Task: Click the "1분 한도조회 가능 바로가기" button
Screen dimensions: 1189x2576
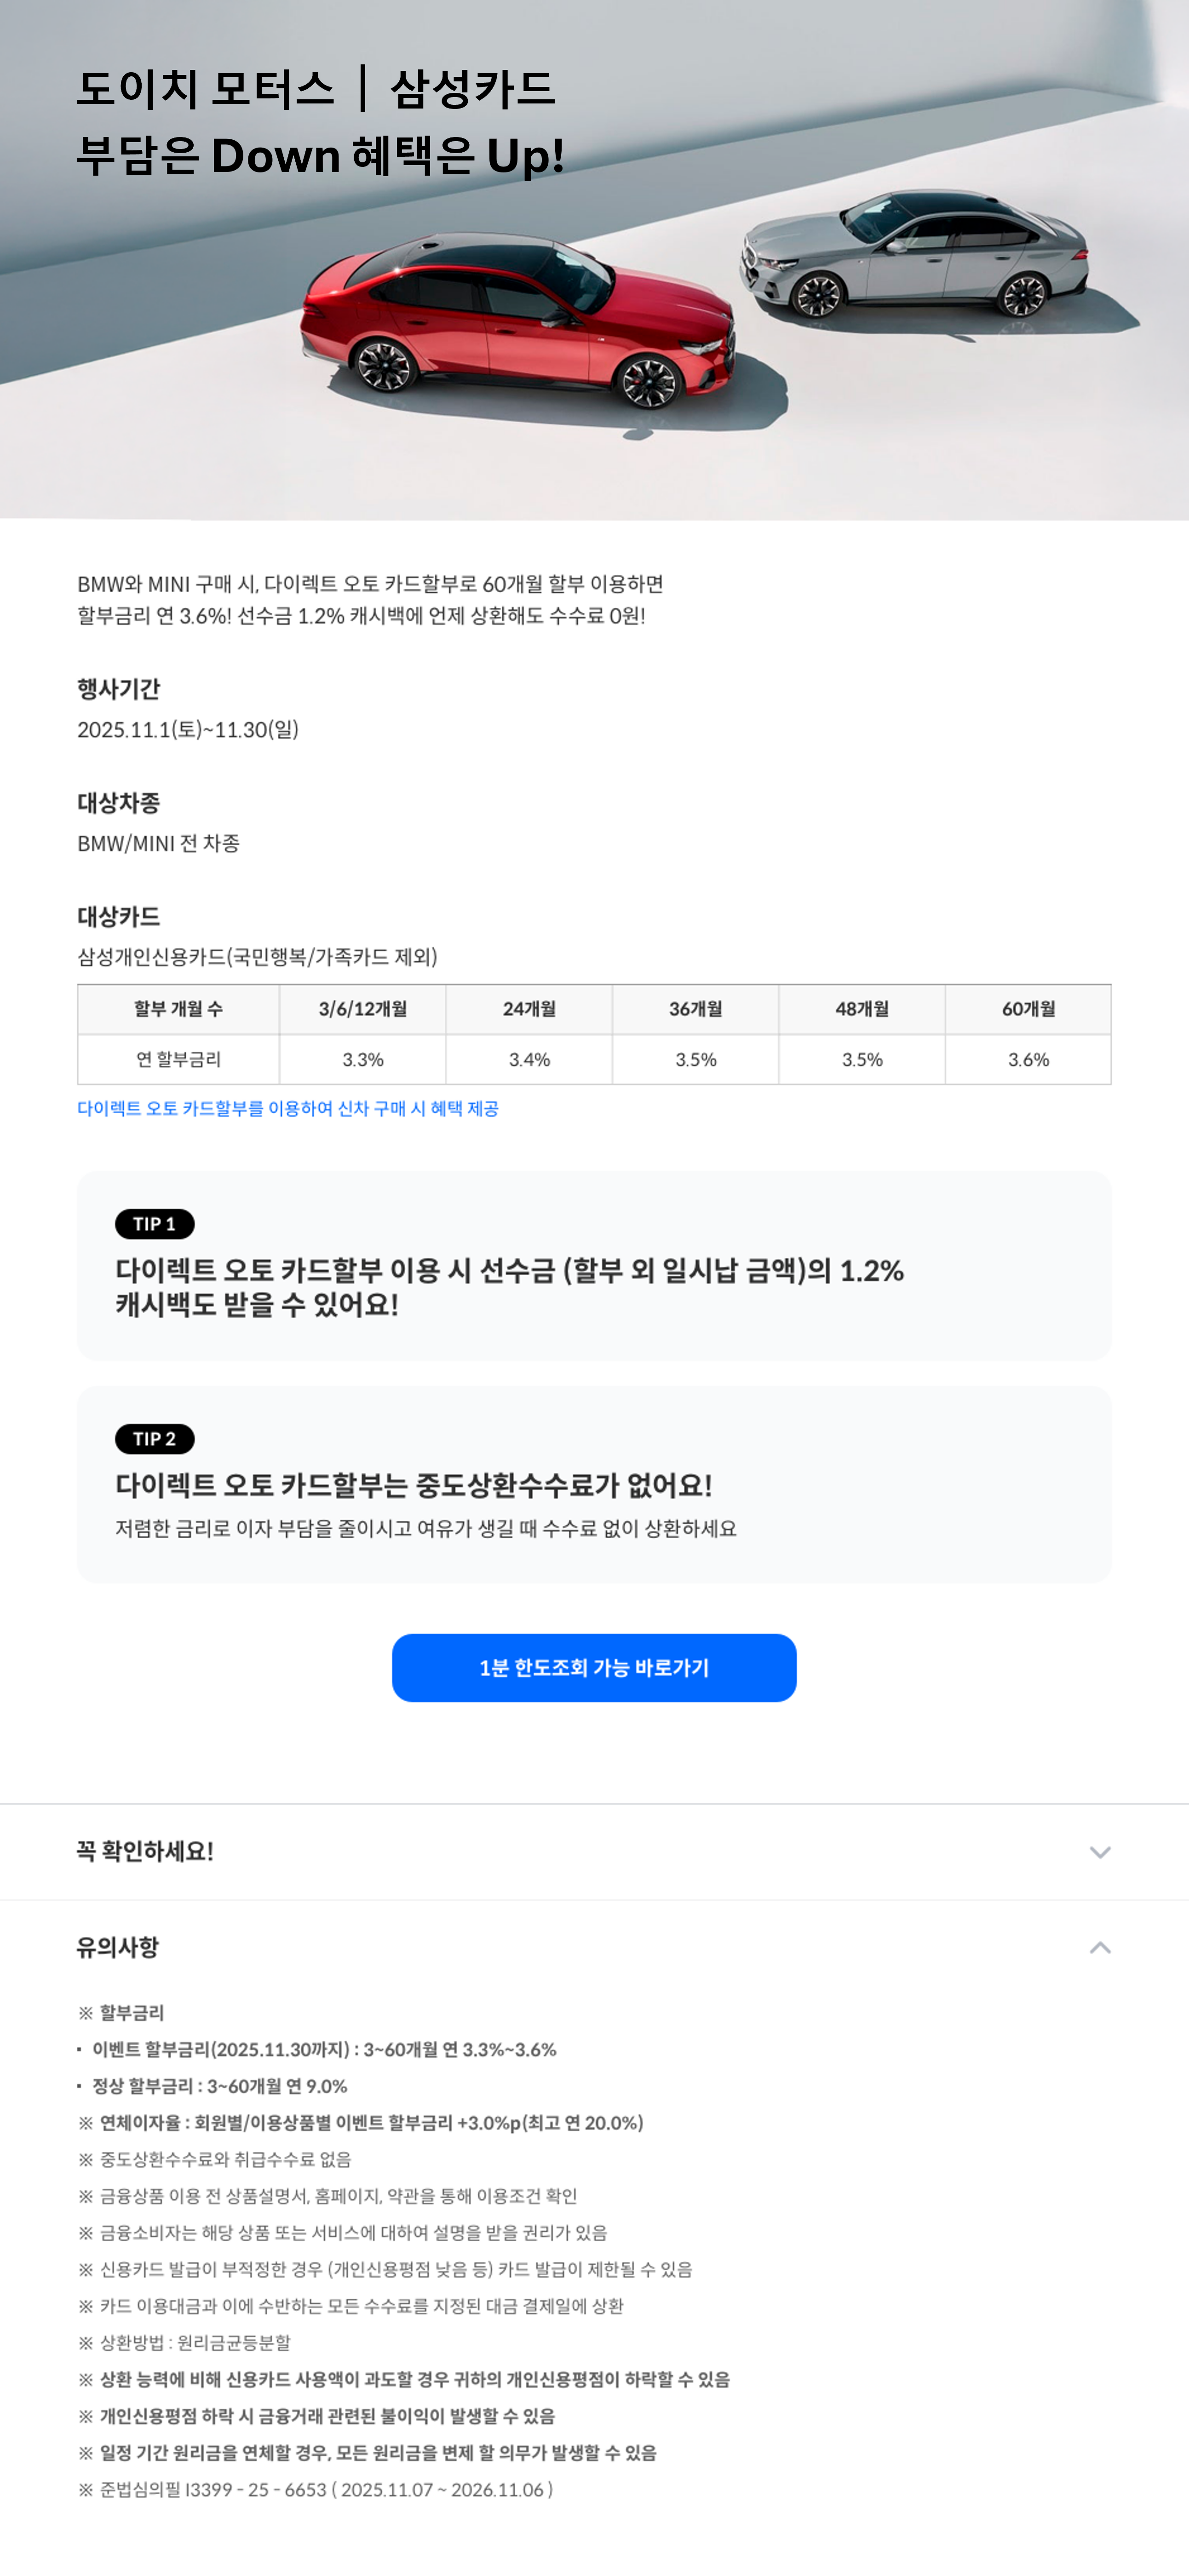Action: coord(594,1668)
